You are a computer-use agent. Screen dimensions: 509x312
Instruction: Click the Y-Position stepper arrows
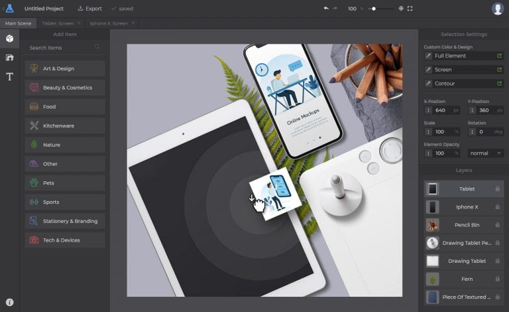coord(472,110)
